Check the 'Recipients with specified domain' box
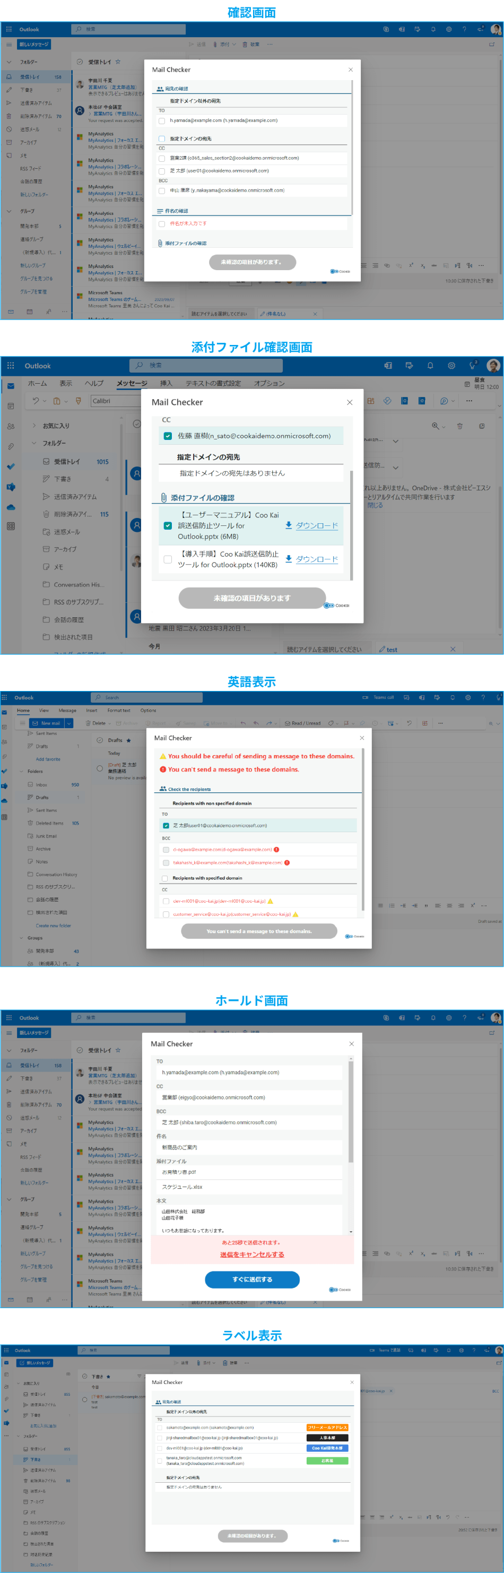504x1573 pixels. pos(165,878)
